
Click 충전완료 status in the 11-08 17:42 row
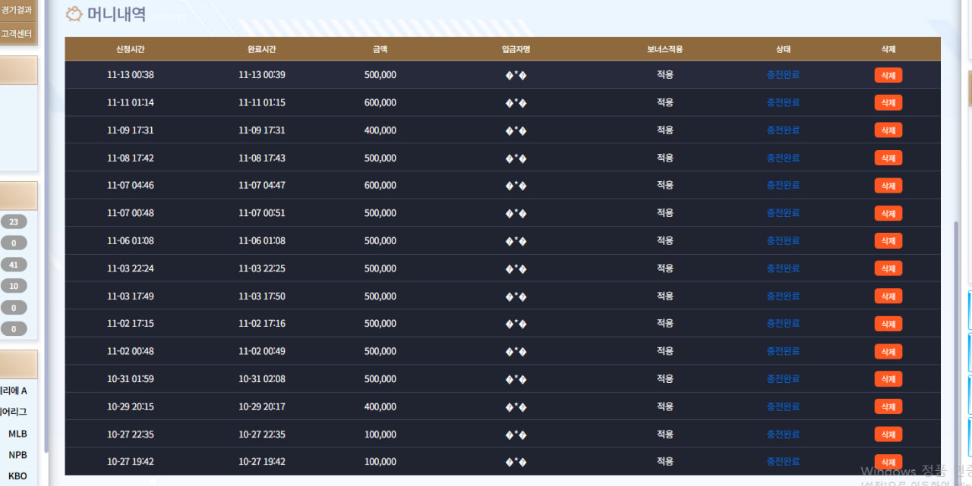[783, 158]
